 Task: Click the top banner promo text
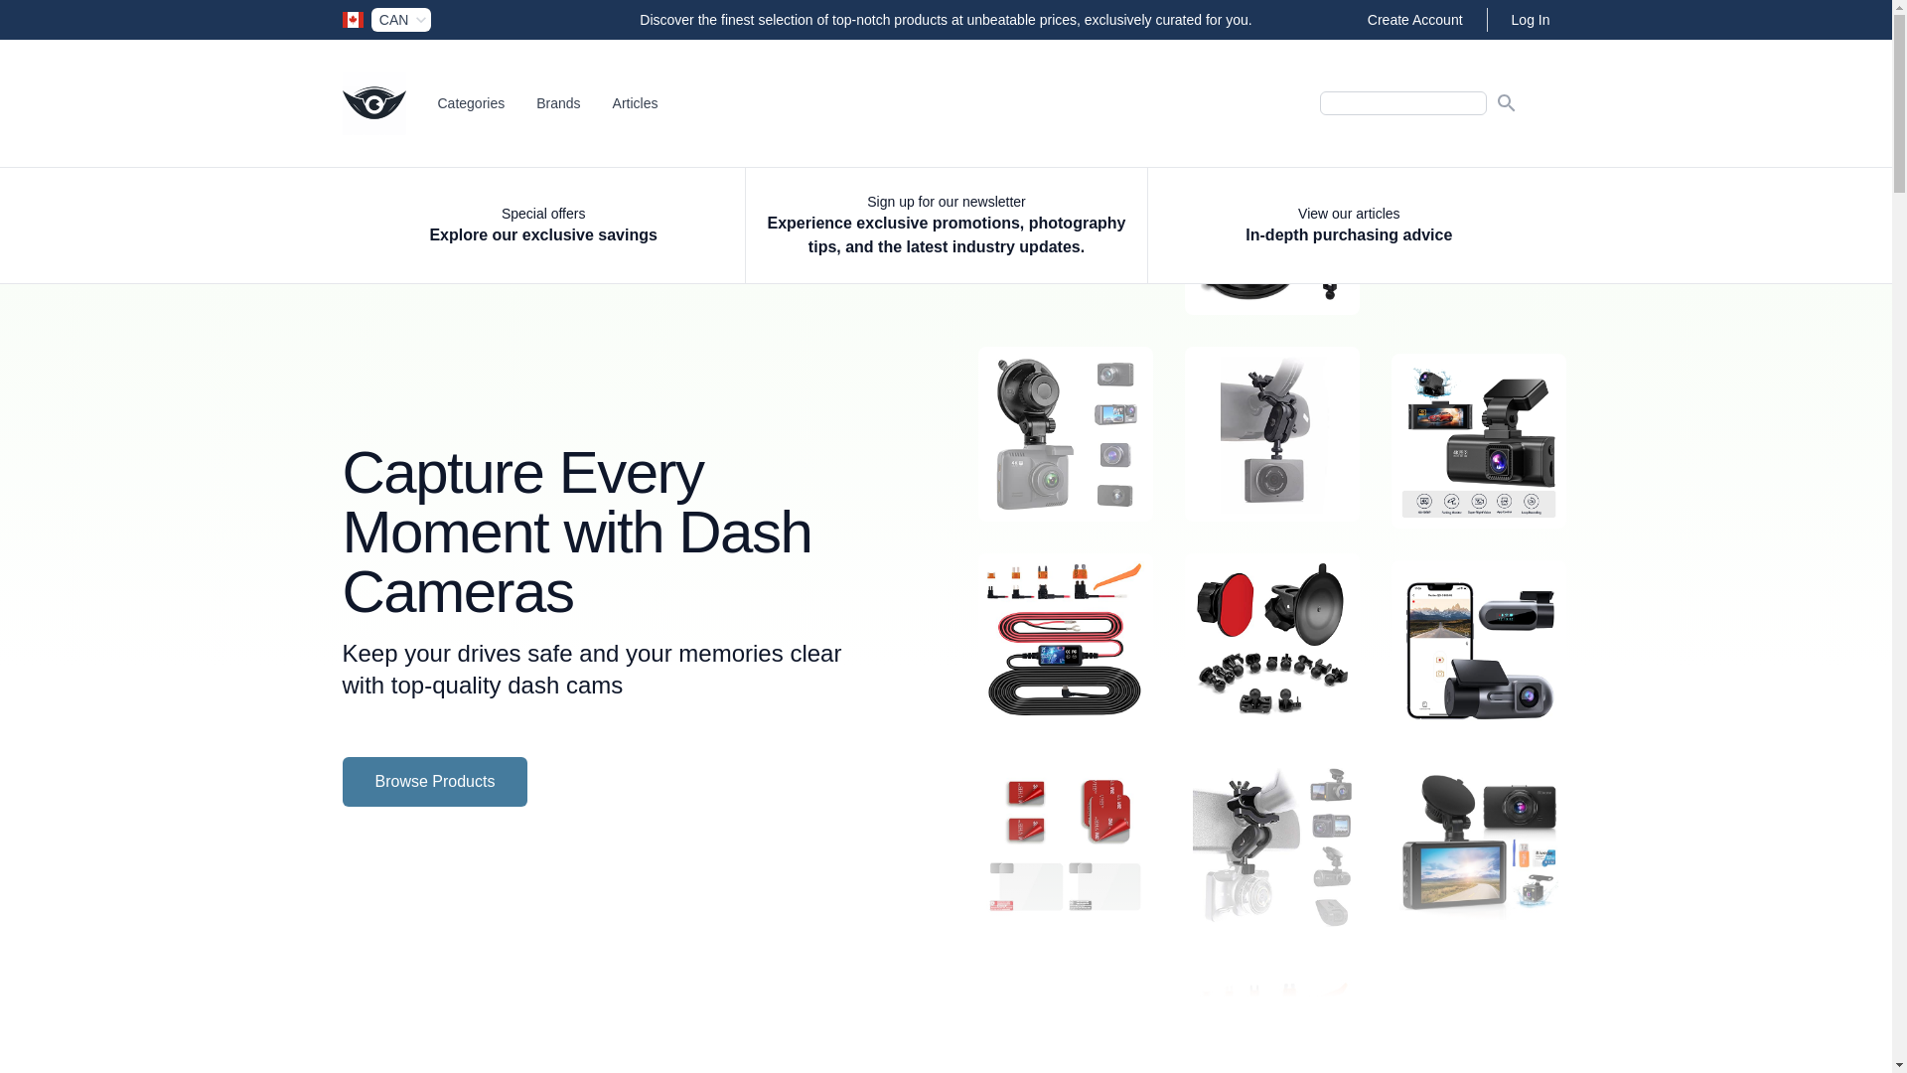tap(946, 20)
